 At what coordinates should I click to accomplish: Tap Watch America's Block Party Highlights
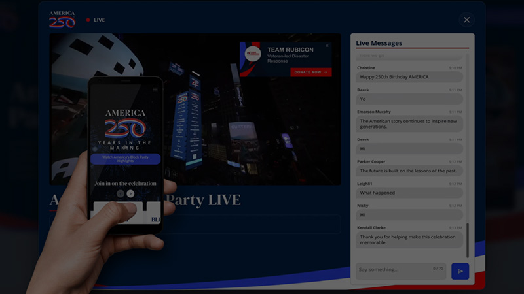(x=125, y=159)
